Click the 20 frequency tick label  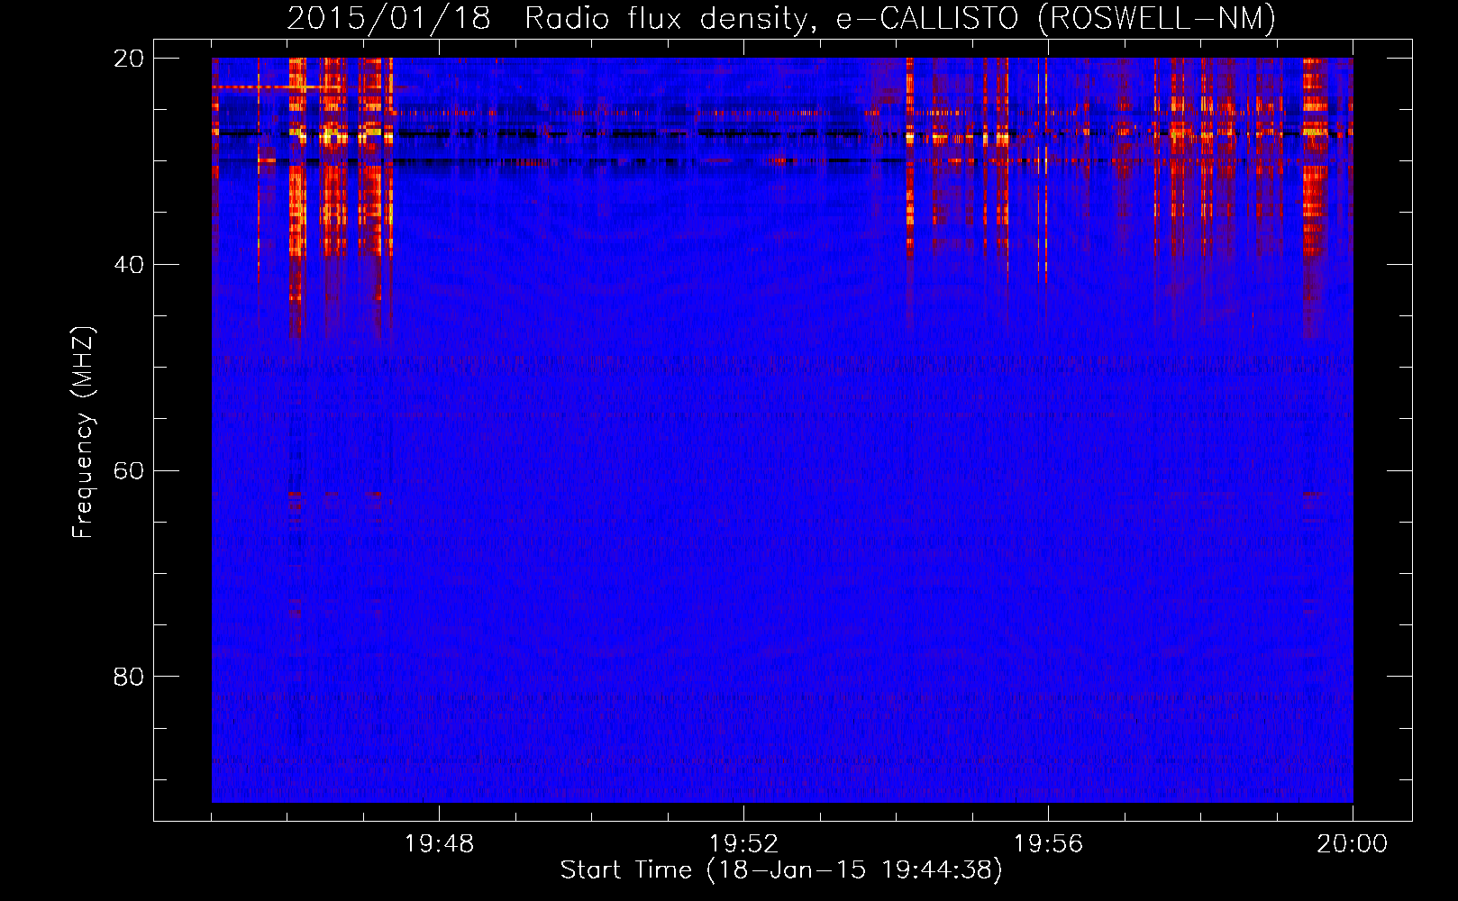click(x=129, y=59)
